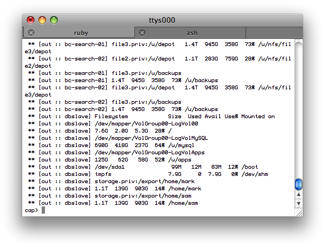Click the storage.priv:/export/home/mark text

click(144, 182)
